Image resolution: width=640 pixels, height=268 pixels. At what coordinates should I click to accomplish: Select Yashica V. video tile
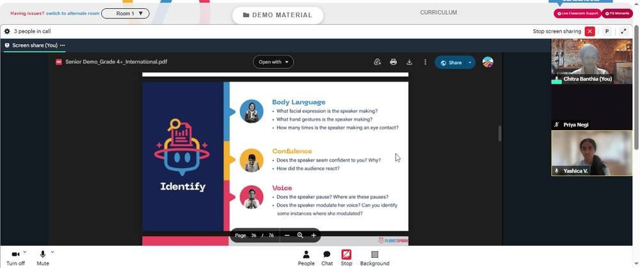pyautogui.click(x=591, y=153)
